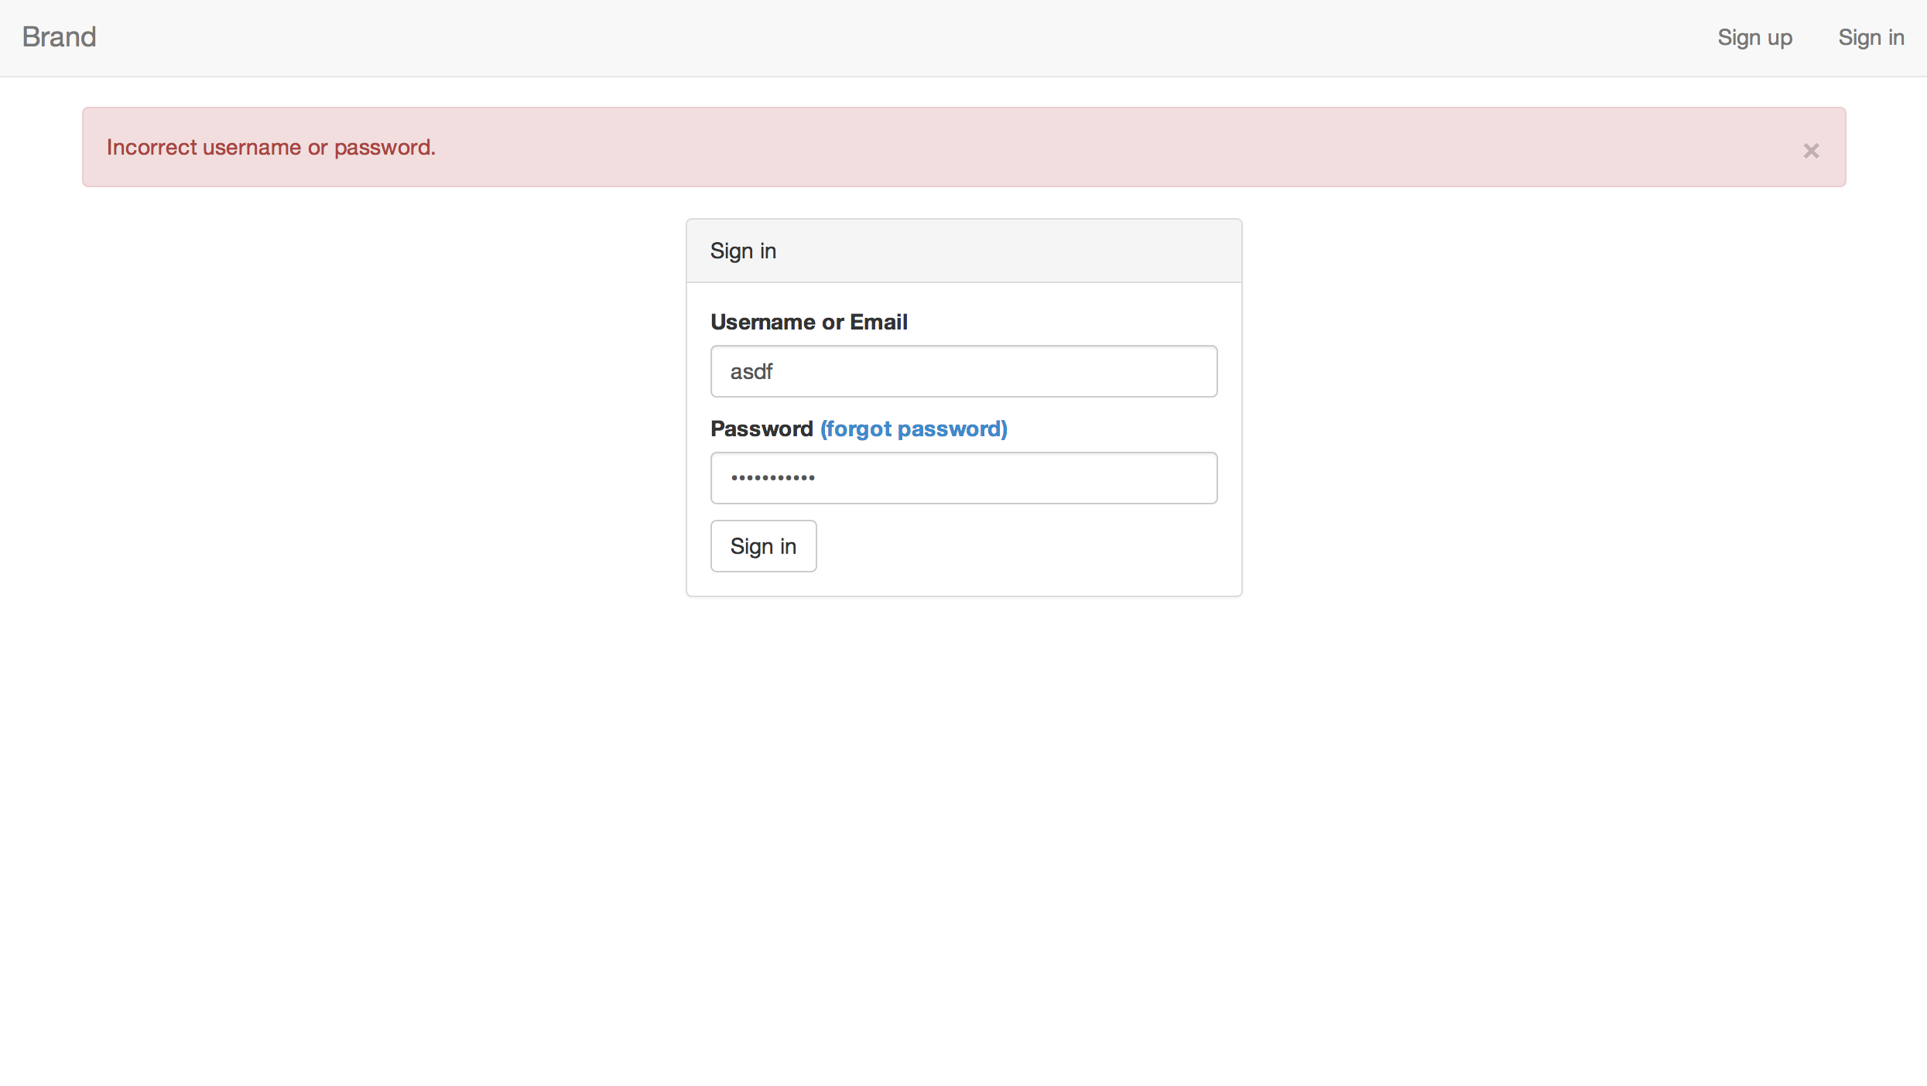1927x1086 pixels.
Task: Click empty area right of asdf text
Action: click(1045, 371)
